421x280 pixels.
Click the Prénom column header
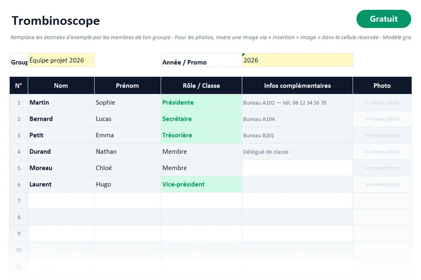pyautogui.click(x=127, y=86)
